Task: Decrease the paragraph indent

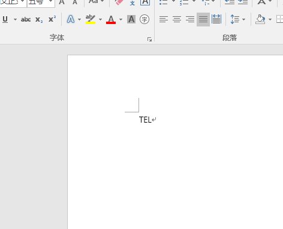Action: [x=229, y=2]
